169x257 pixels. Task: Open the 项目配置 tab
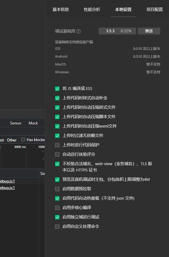(x=154, y=9)
